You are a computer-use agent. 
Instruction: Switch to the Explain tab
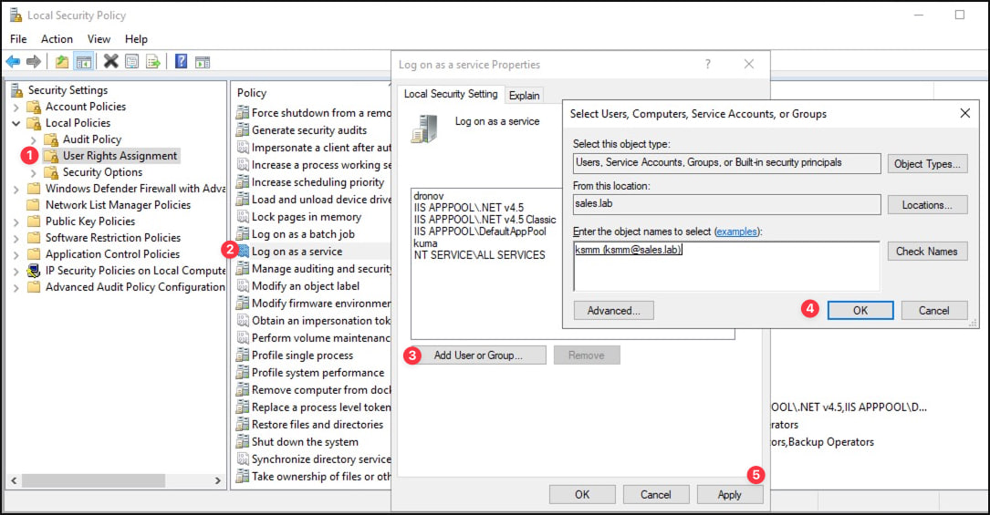pos(524,95)
